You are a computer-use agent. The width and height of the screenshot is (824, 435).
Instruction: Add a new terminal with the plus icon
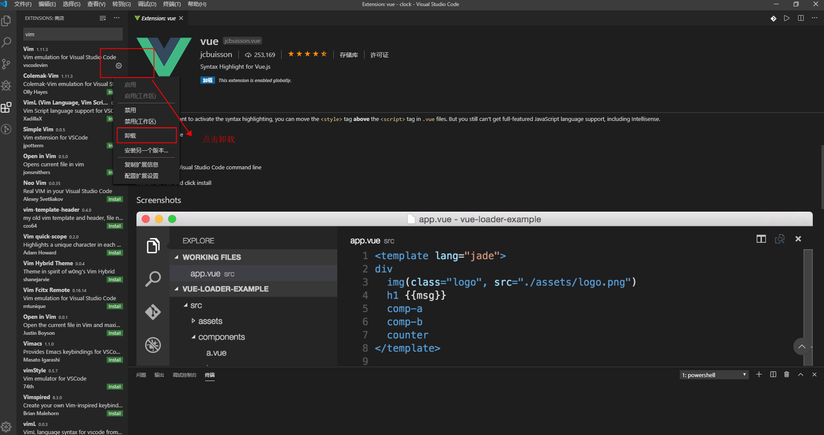pyautogui.click(x=759, y=375)
